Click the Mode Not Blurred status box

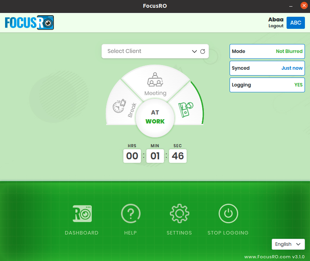267,51
